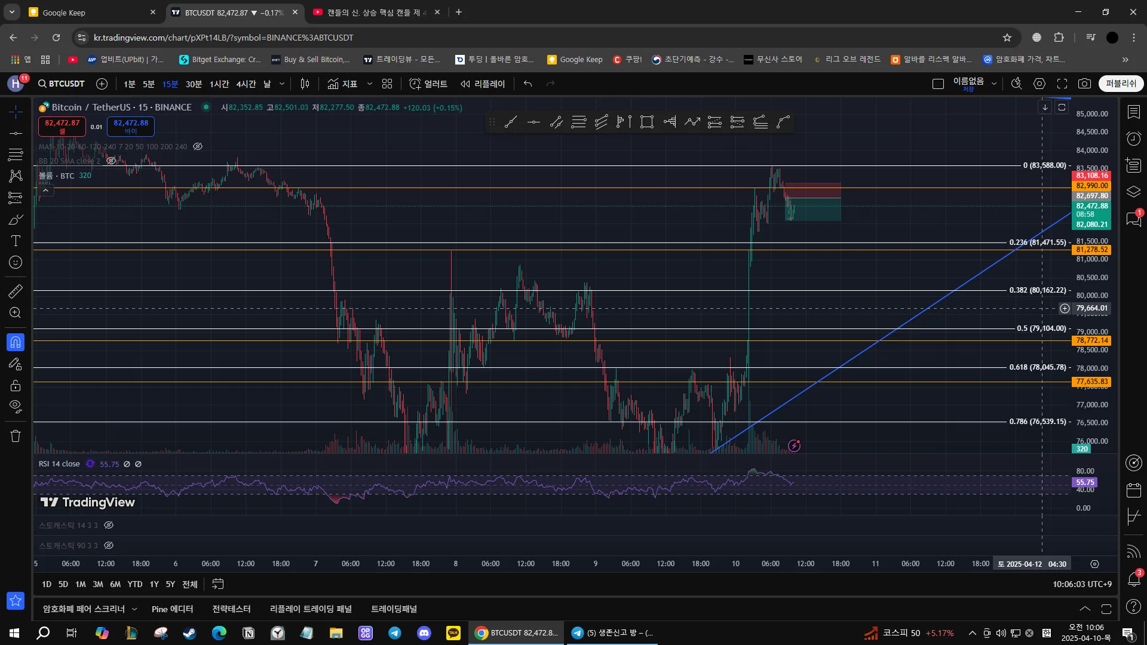Open the layout name dropdown chevron
Viewport: 1147px width, 645px height.
(x=994, y=84)
